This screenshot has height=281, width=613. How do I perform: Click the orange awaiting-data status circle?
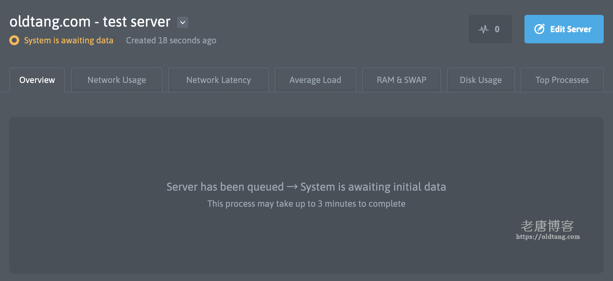[14, 40]
